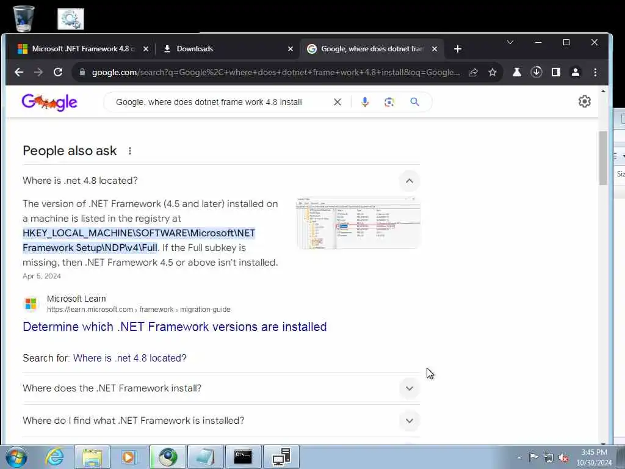Screen dimensions: 625x469
Task: Click the Action Center flag tray icon
Action: coord(533,457)
